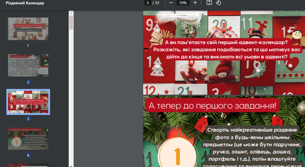Click the page label '4' under thumbnail
This screenshot has height=167, width=305.
[x=28, y=155]
